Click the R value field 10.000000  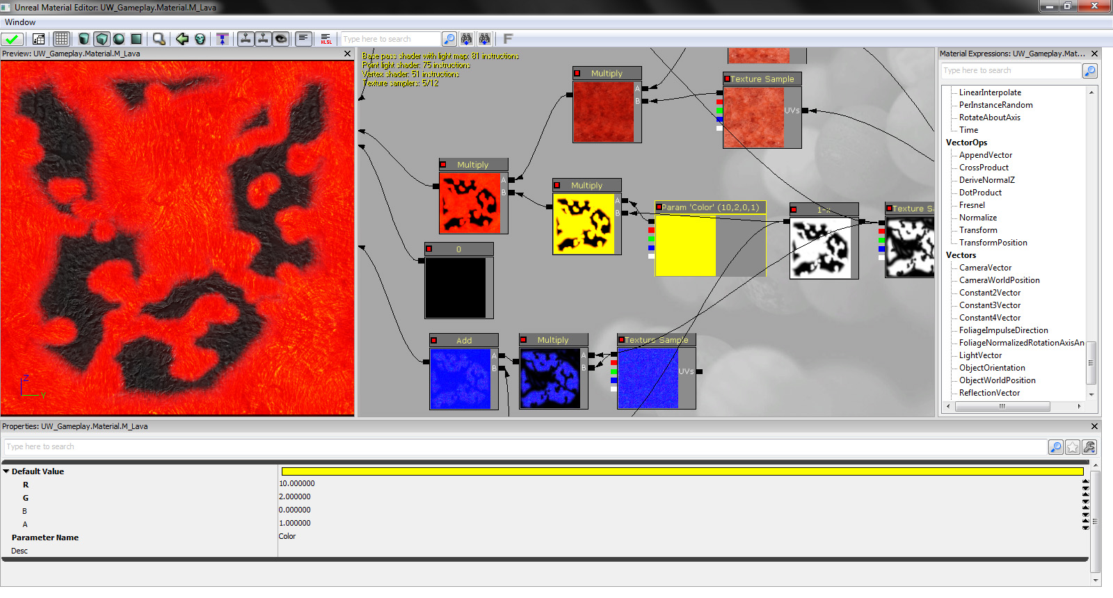(680, 484)
